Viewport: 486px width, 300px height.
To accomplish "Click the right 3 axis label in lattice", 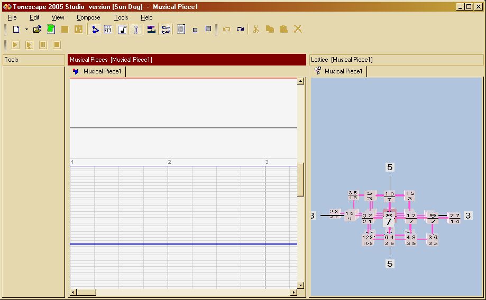I will coord(468,215).
